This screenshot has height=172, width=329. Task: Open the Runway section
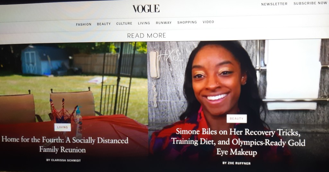(x=164, y=23)
